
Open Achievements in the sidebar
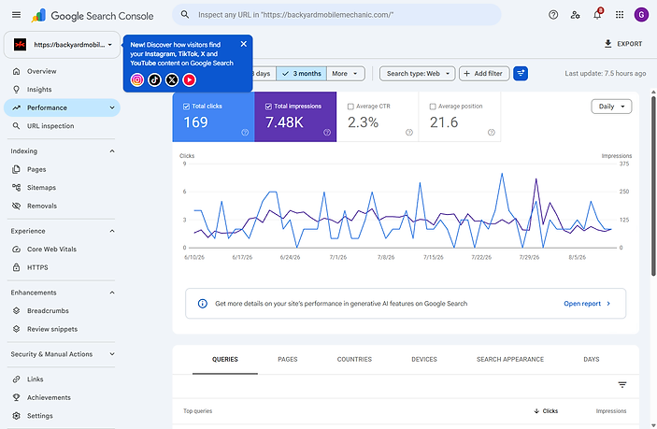coord(62,397)
